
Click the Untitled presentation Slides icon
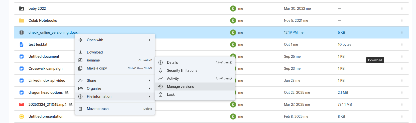pyautogui.click(x=22, y=116)
